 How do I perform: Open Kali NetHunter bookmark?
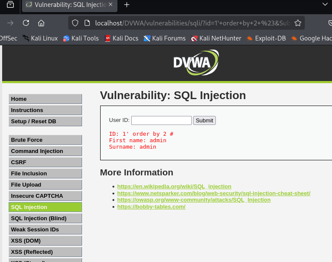pyautogui.click(x=216, y=38)
